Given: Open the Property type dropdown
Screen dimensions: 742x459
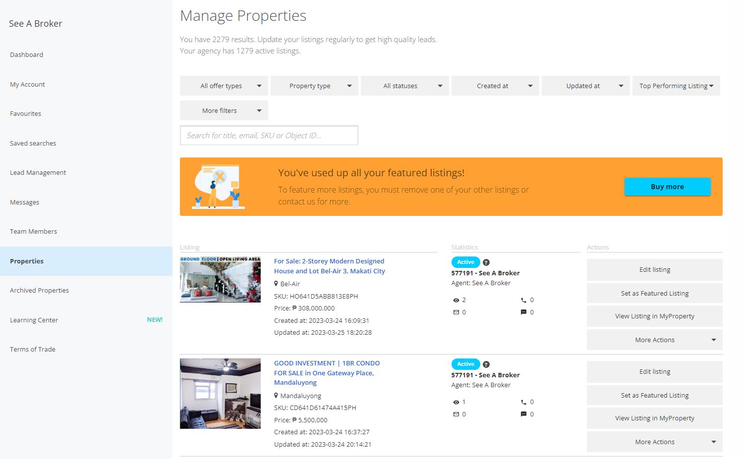Looking at the screenshot, I should tap(314, 86).
